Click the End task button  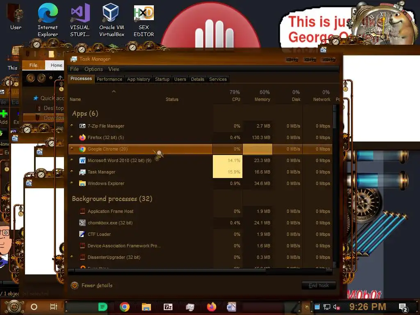tap(319, 285)
